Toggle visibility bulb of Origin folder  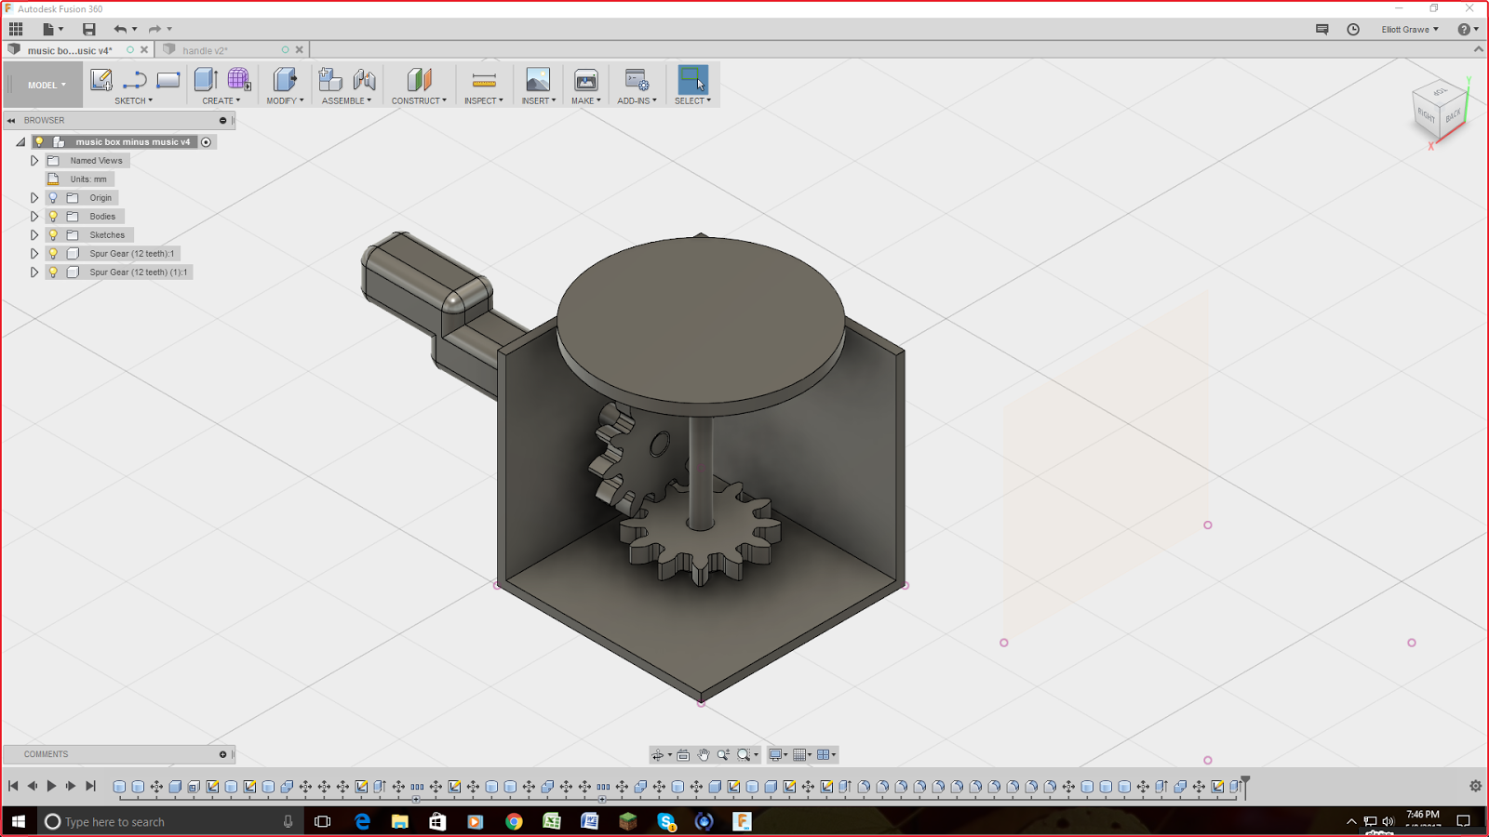tap(53, 198)
